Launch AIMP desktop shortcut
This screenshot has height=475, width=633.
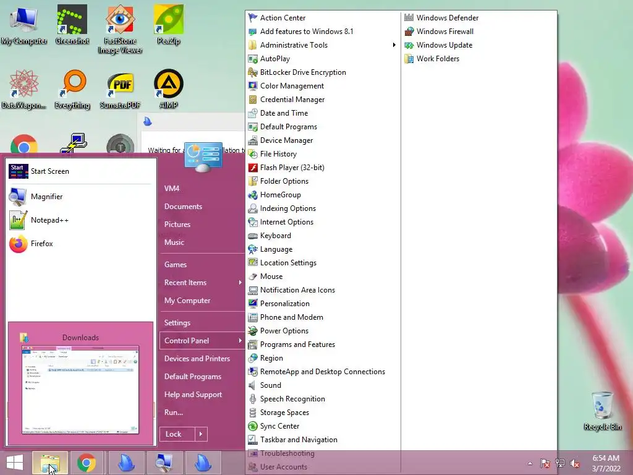[168, 89]
